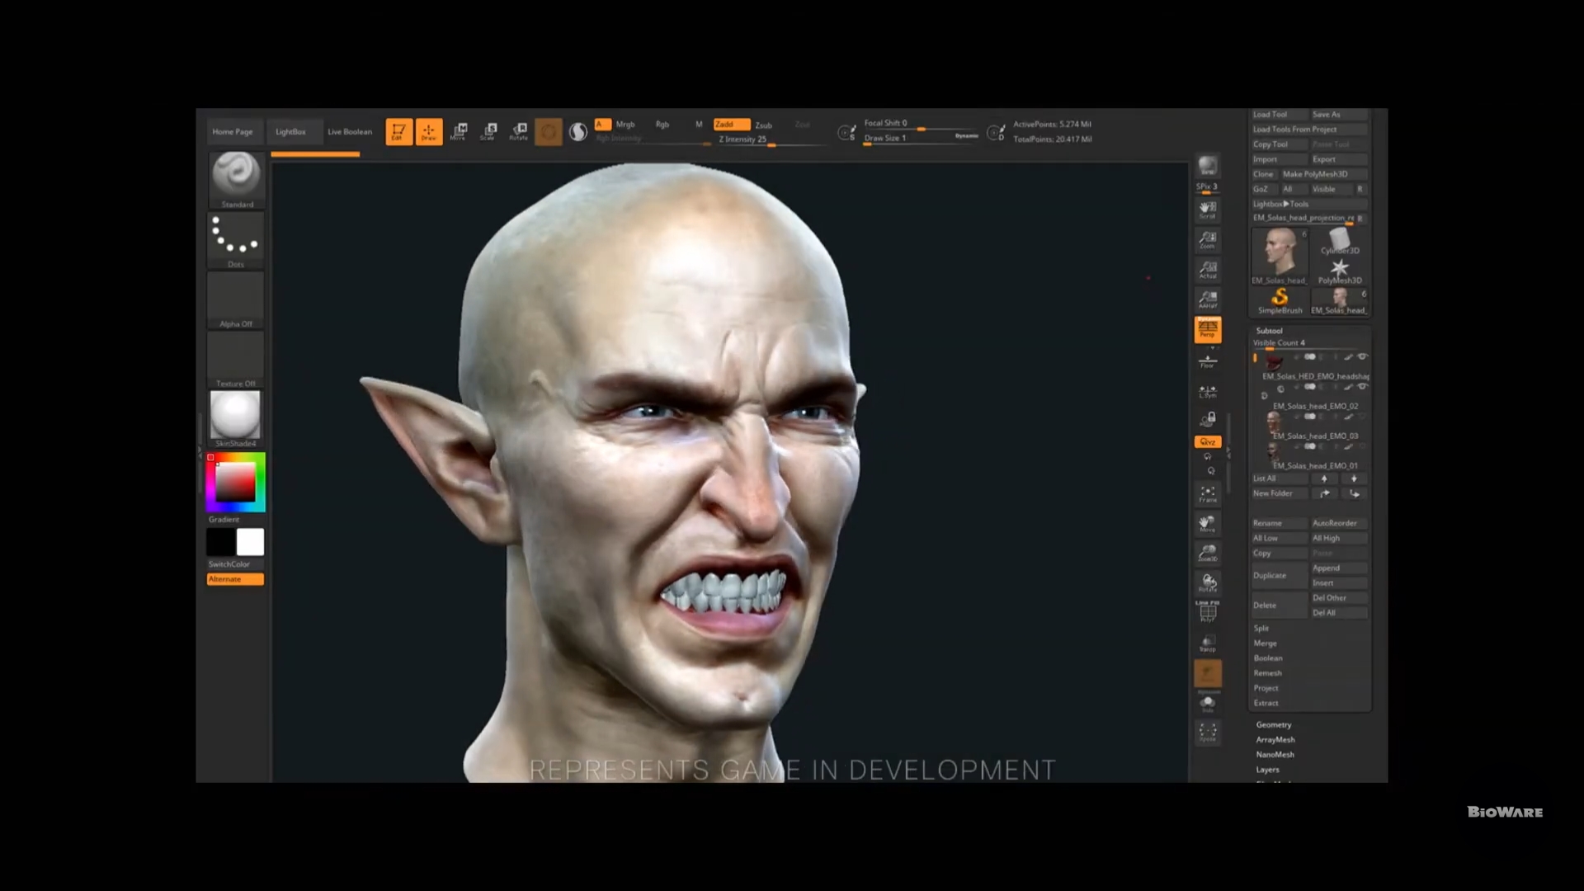Toggle Zadd sculpt mode
This screenshot has height=891, width=1584.
[x=731, y=125]
